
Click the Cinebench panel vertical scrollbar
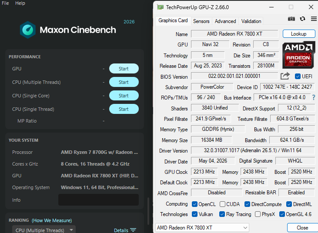point(148,211)
